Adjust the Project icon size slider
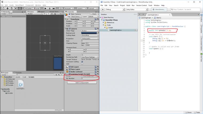This screenshot has width=203, height=114. click(x=59, y=110)
